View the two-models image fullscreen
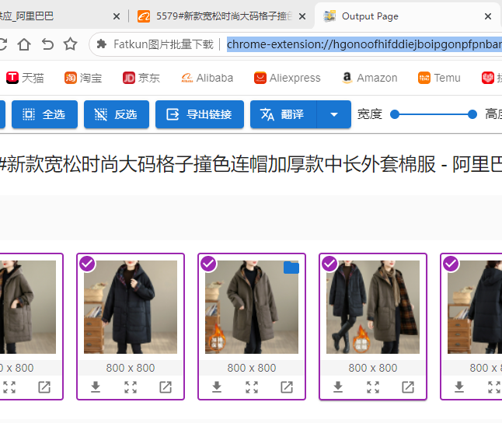Screen dimensions: 502x423 coord(373,387)
